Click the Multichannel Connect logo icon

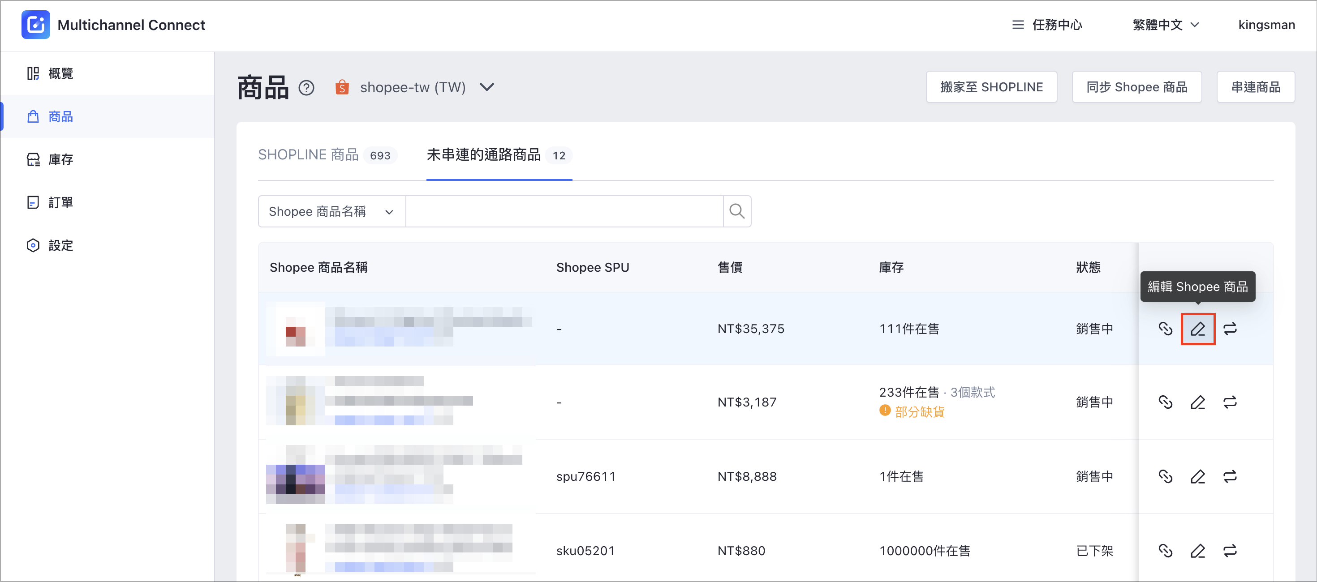(x=36, y=25)
